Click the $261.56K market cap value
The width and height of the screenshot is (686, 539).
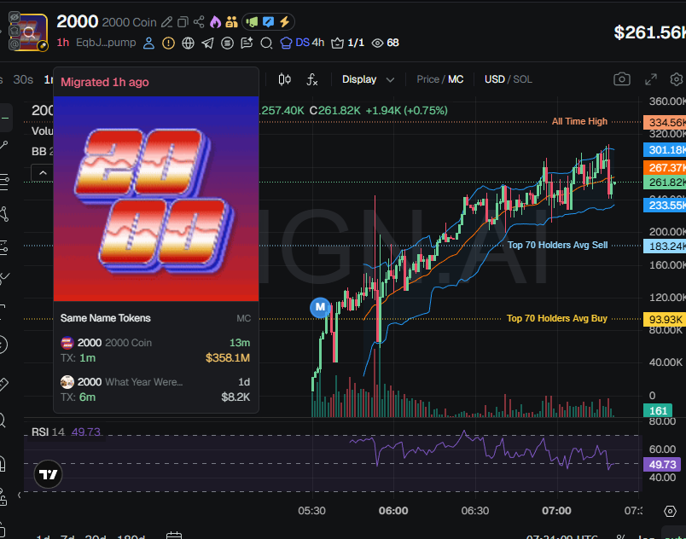coord(649,32)
